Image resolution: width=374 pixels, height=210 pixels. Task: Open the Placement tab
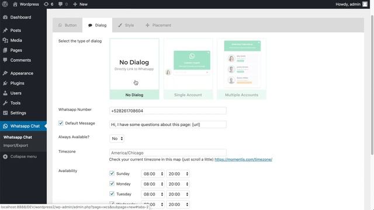pos(158,25)
